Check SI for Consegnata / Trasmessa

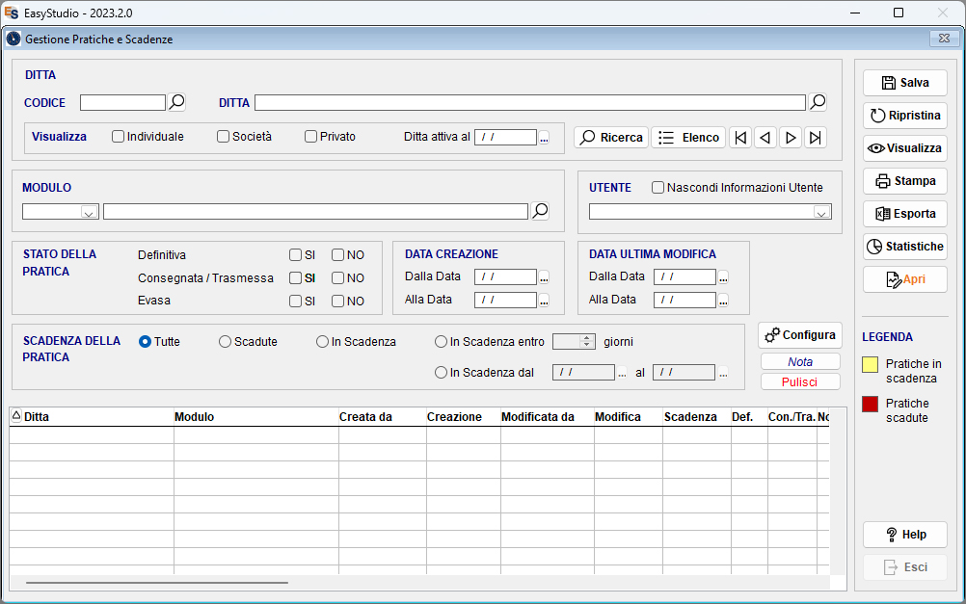[296, 278]
